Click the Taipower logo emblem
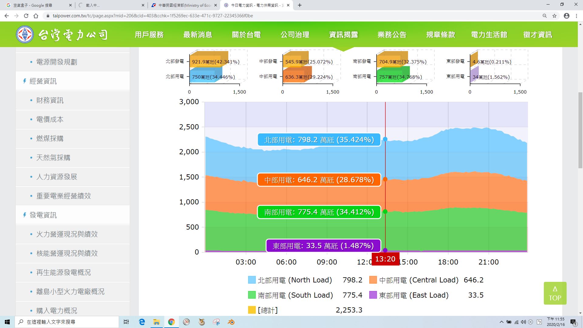 tap(25, 35)
